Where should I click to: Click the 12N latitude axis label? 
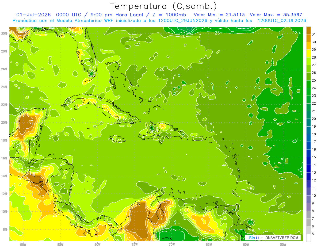tap(4, 194)
